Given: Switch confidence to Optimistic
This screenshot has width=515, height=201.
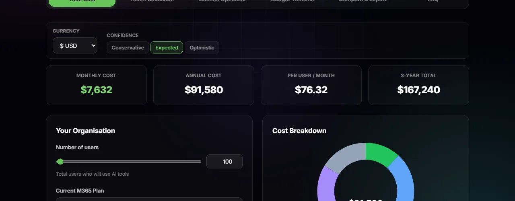Looking at the screenshot, I should pos(202,47).
